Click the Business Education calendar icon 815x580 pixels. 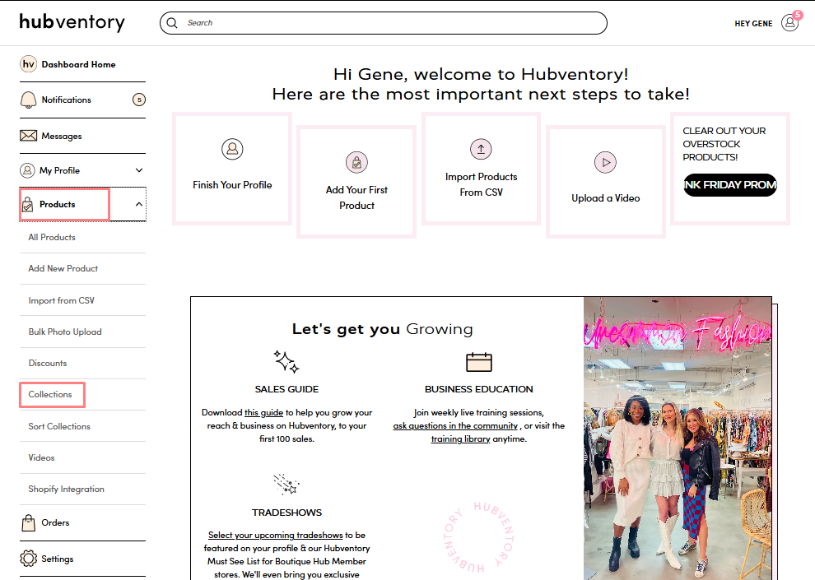pos(478,362)
